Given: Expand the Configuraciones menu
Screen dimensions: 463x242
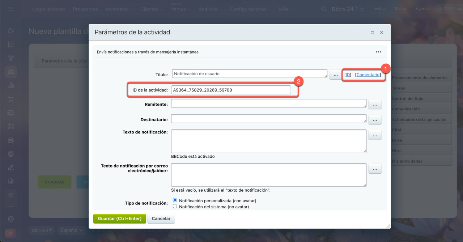Looking at the screenshot, I should click(x=250, y=9).
